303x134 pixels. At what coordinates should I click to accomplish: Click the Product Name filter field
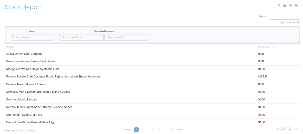point(32,37)
